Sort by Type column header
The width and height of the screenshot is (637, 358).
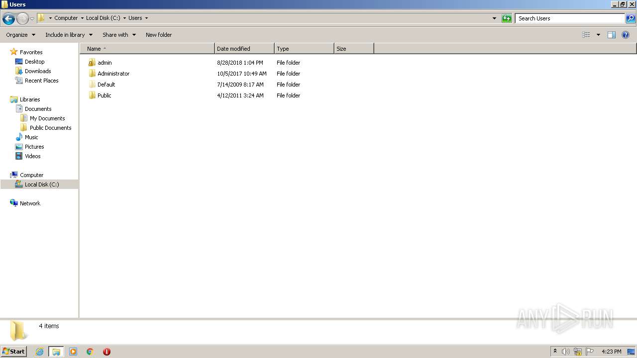pos(304,49)
